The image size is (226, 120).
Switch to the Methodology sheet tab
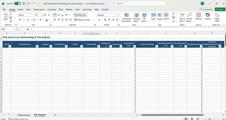[x=24, y=115]
